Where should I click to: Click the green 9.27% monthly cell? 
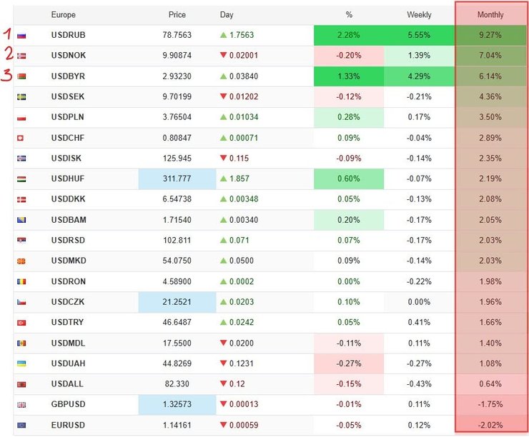pyautogui.click(x=490, y=35)
